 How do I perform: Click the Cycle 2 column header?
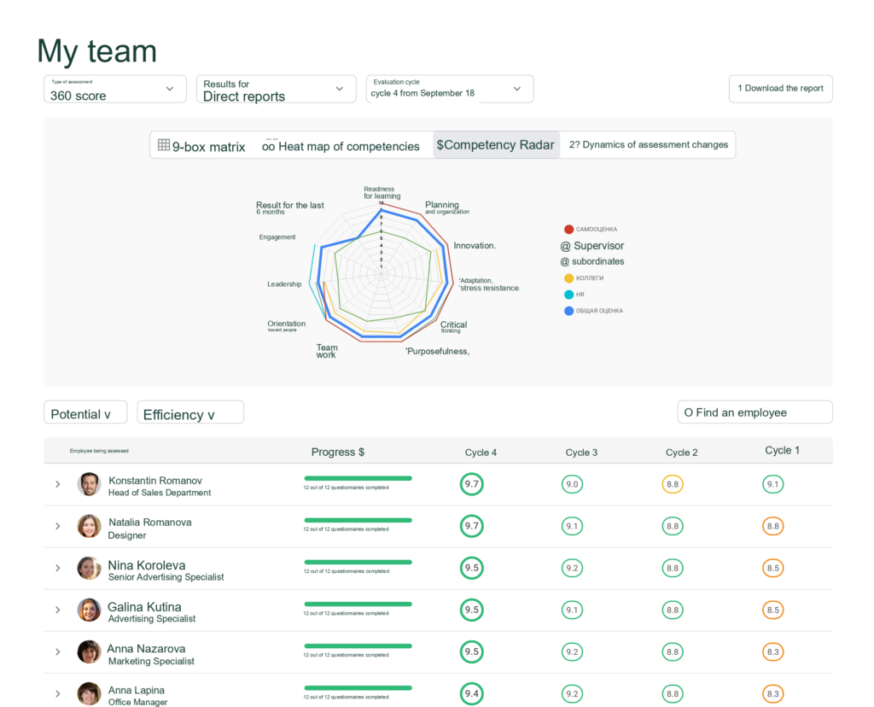pos(682,453)
